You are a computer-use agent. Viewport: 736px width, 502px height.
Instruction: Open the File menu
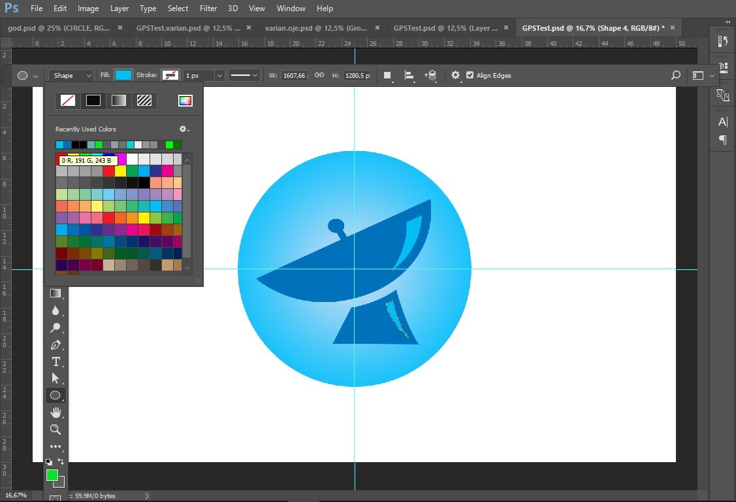(x=37, y=8)
